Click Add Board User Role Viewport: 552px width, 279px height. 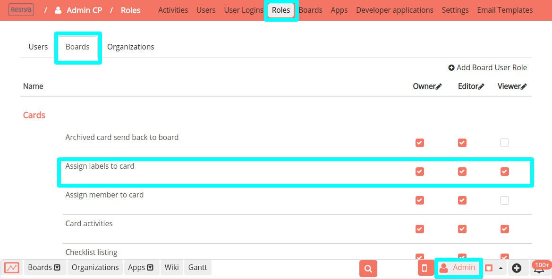[488, 67]
